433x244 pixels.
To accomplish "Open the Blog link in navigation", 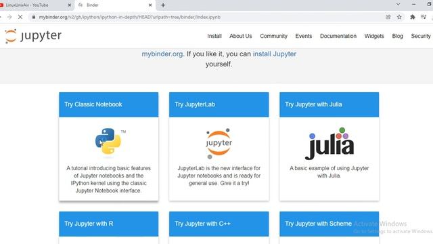I will (x=397, y=36).
